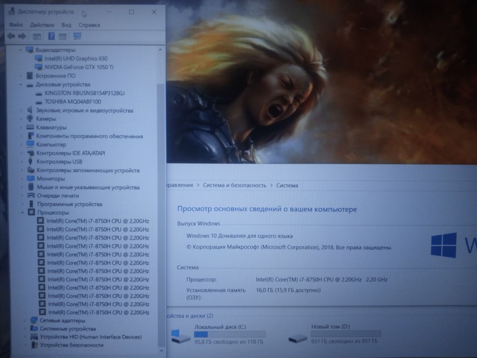Screen dimensions: 477x358
Task: Open the Справка menu
Action: (89, 25)
